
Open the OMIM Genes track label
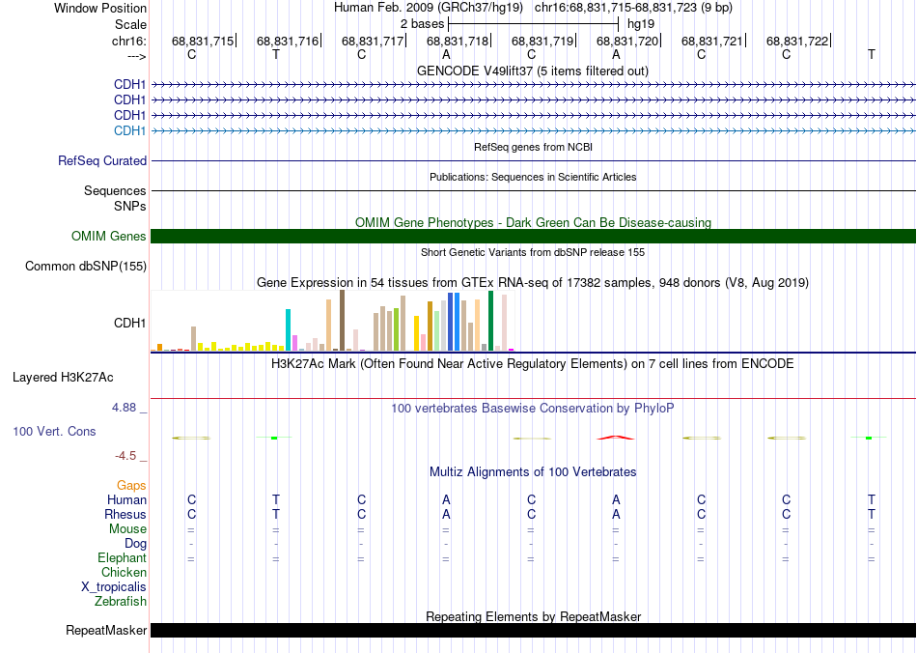[109, 237]
